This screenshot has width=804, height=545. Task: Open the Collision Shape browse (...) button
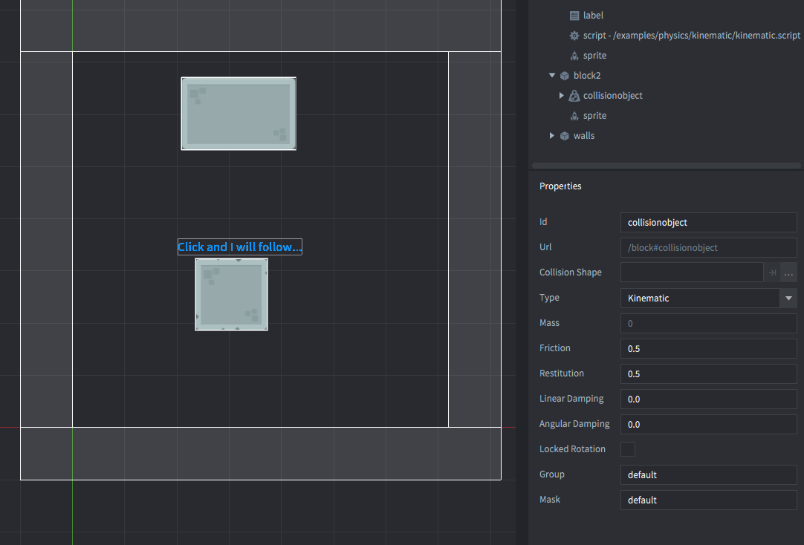pyautogui.click(x=788, y=272)
